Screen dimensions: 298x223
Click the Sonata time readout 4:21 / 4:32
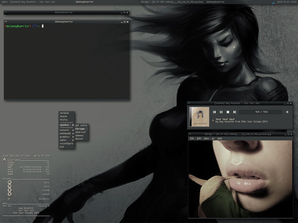tap(261, 112)
